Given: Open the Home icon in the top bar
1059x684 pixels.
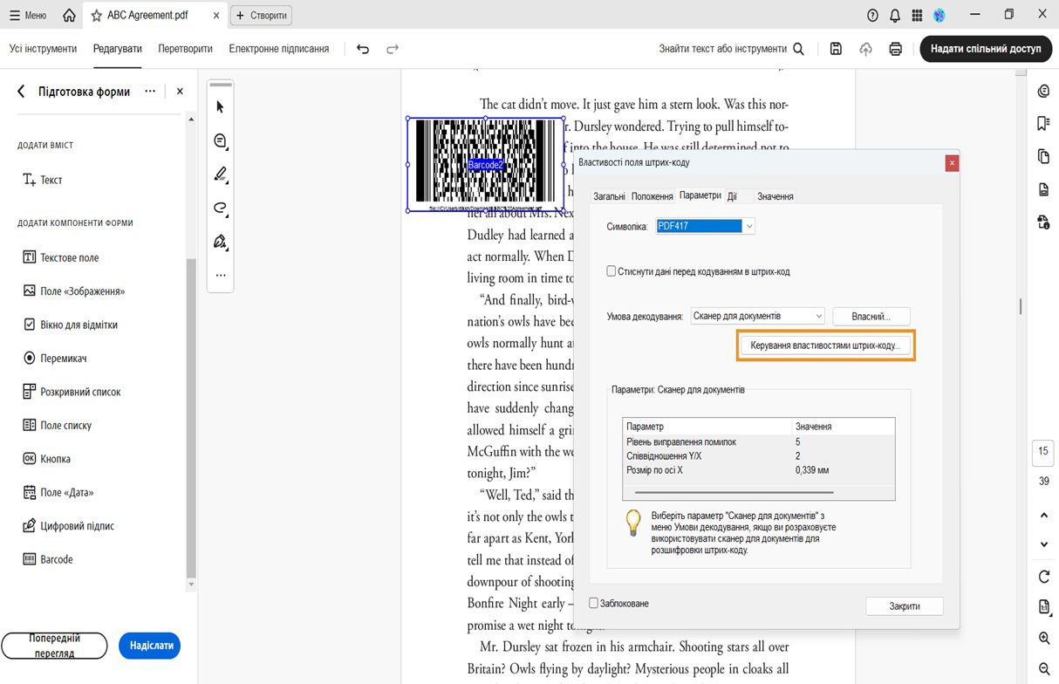Looking at the screenshot, I should tap(69, 16).
